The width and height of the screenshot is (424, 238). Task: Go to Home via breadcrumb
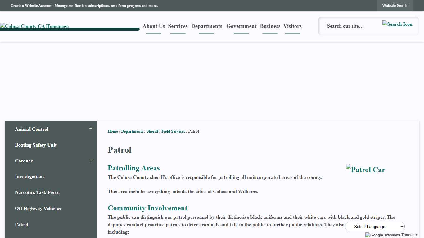tap(112, 131)
